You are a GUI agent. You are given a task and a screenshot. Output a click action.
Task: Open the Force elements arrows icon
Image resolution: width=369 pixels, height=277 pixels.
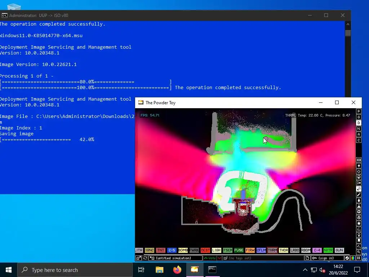[359, 183]
